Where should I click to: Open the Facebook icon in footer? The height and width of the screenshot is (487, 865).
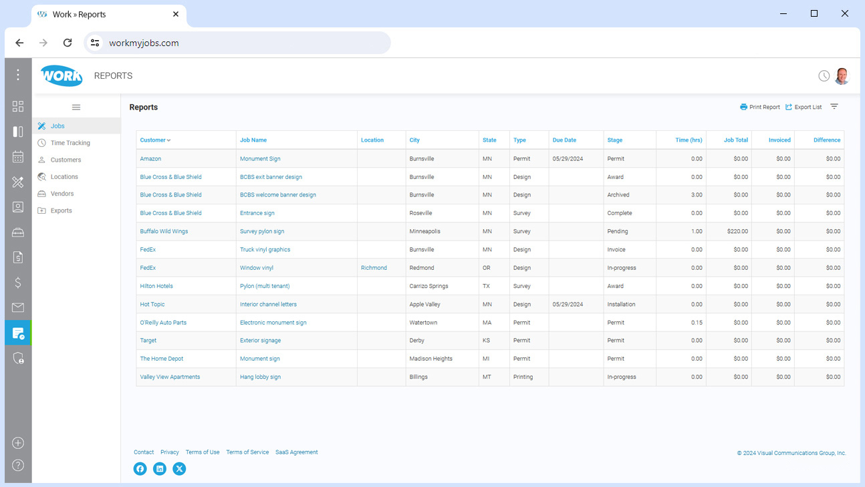point(140,469)
